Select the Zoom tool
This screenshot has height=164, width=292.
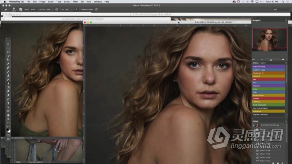pos(8,119)
